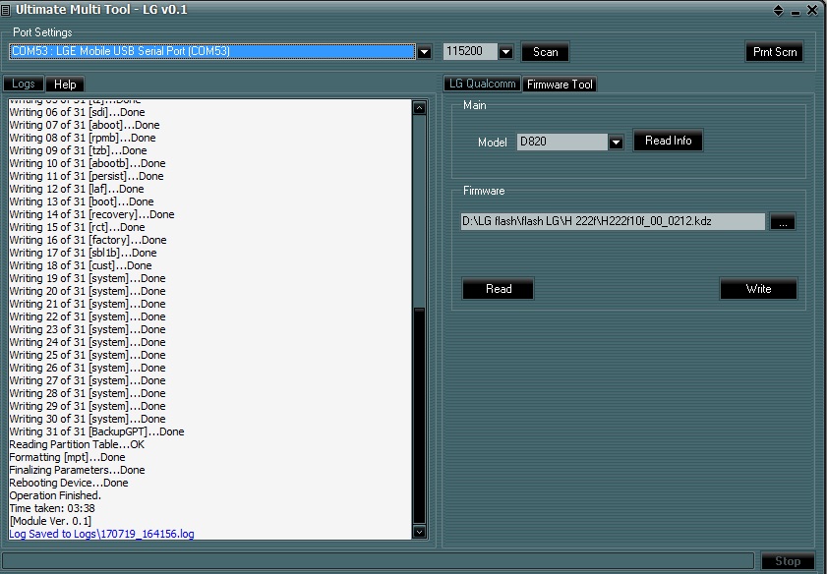Close the Ultimate Multi Tool window
The image size is (827, 574).
[813, 10]
